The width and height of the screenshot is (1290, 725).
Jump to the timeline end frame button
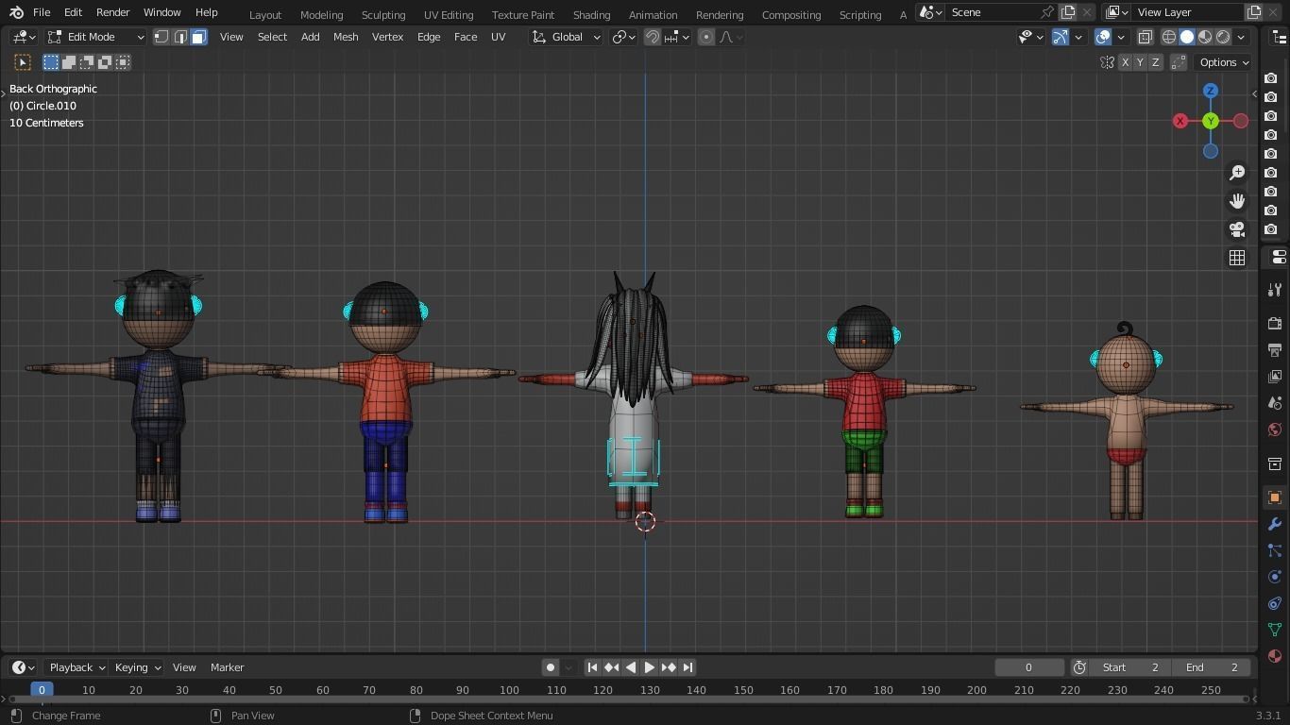pyautogui.click(x=687, y=667)
